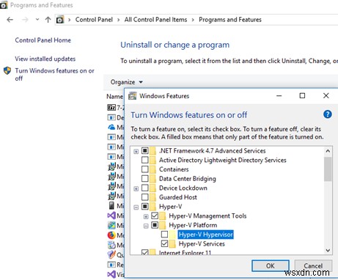This screenshot has width=338, height=280.
Task: Click the Windows Features dialog title icon
Action: [133, 96]
